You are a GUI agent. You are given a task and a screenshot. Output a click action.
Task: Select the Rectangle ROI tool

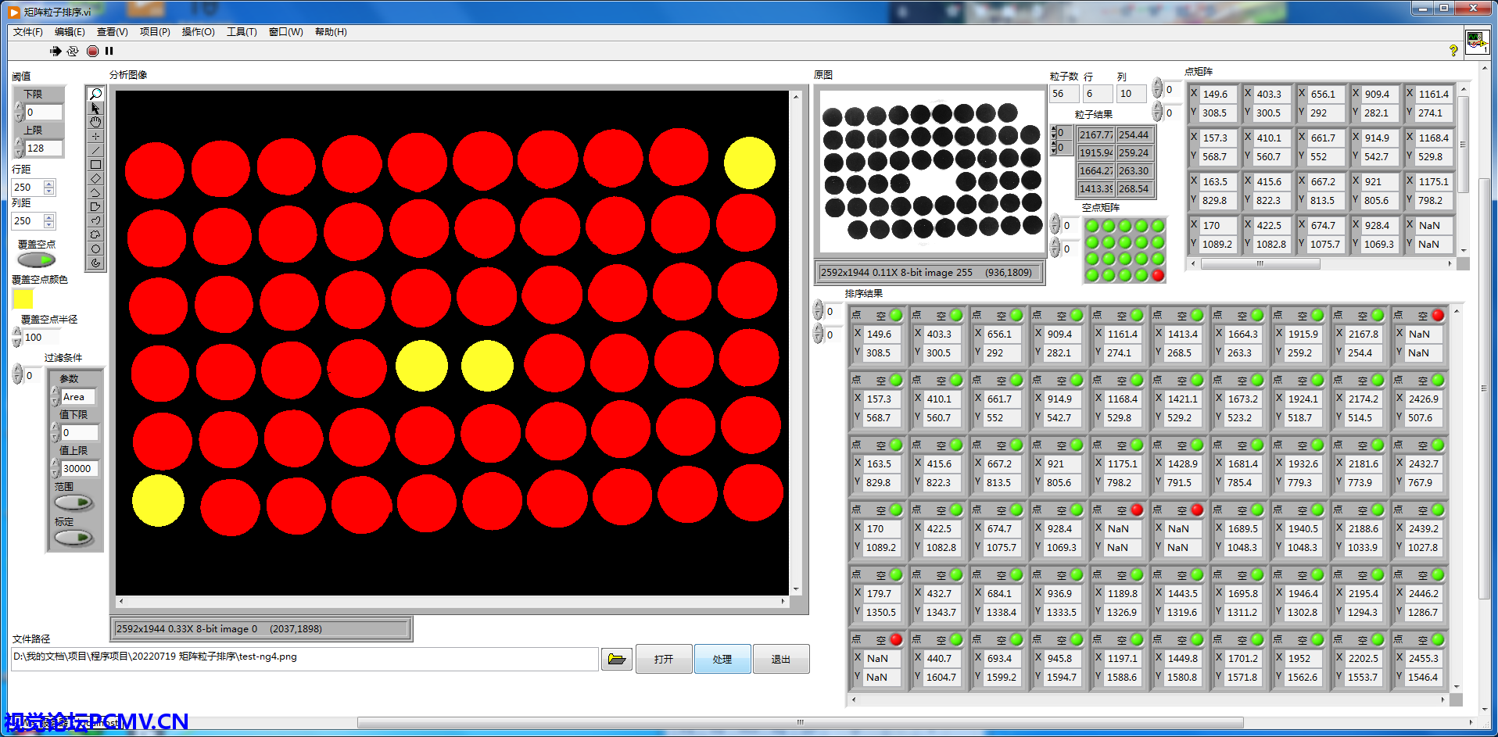coord(95,164)
